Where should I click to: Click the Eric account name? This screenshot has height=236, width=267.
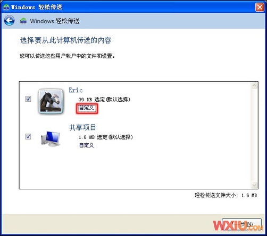click(76, 90)
